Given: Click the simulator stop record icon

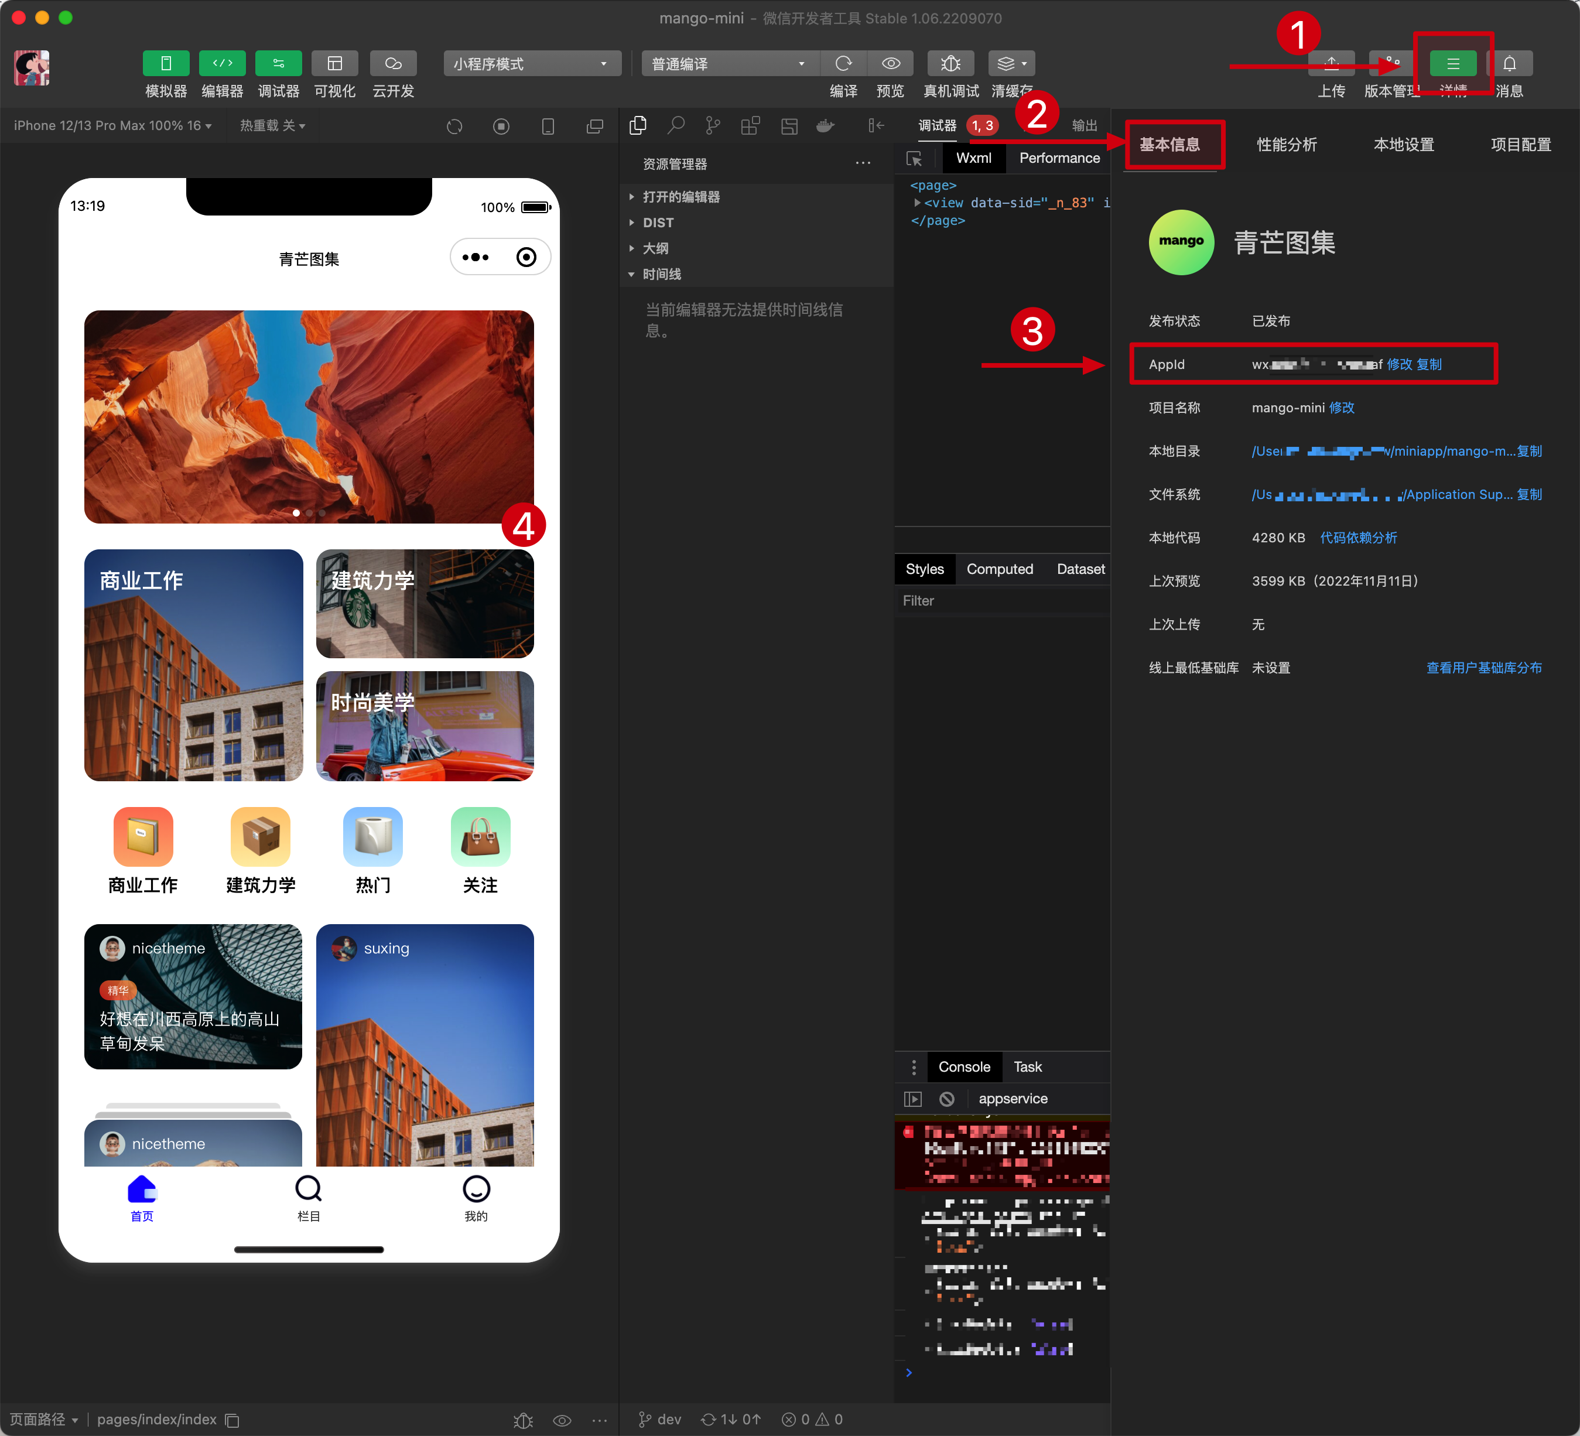Looking at the screenshot, I should 502,126.
